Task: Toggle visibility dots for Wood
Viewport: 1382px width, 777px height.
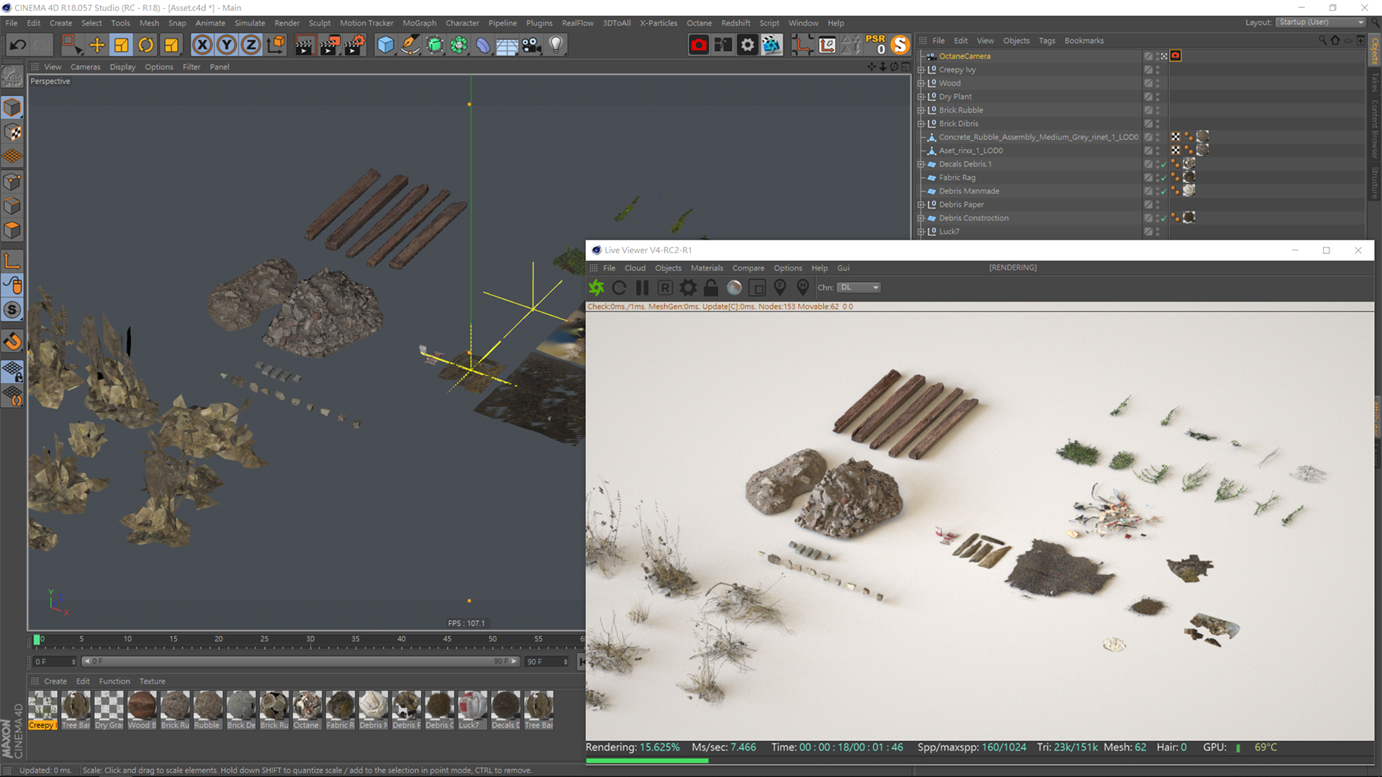Action: 1157,83
